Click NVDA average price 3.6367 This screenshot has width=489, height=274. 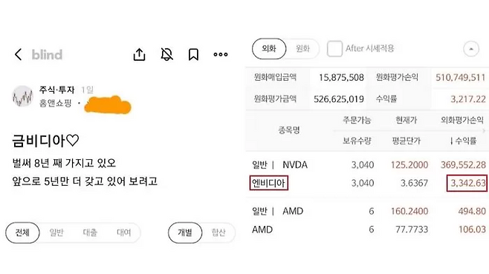(414, 183)
